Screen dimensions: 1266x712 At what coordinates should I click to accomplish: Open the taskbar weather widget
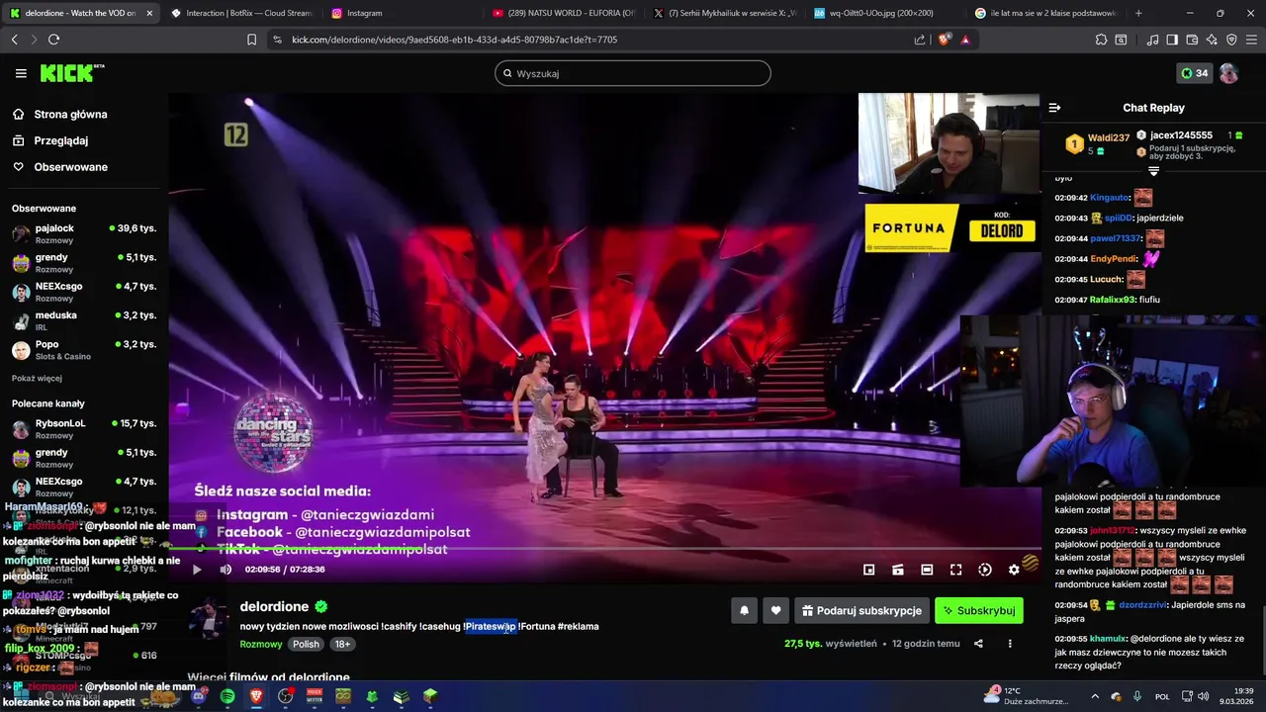click(x=1027, y=696)
